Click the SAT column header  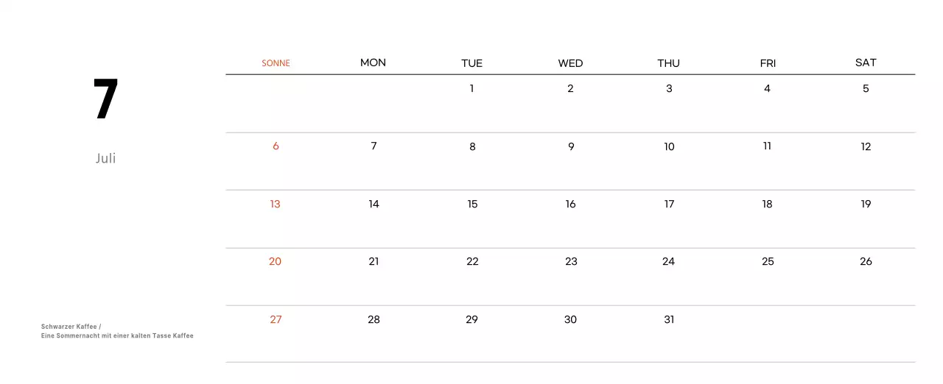866,63
